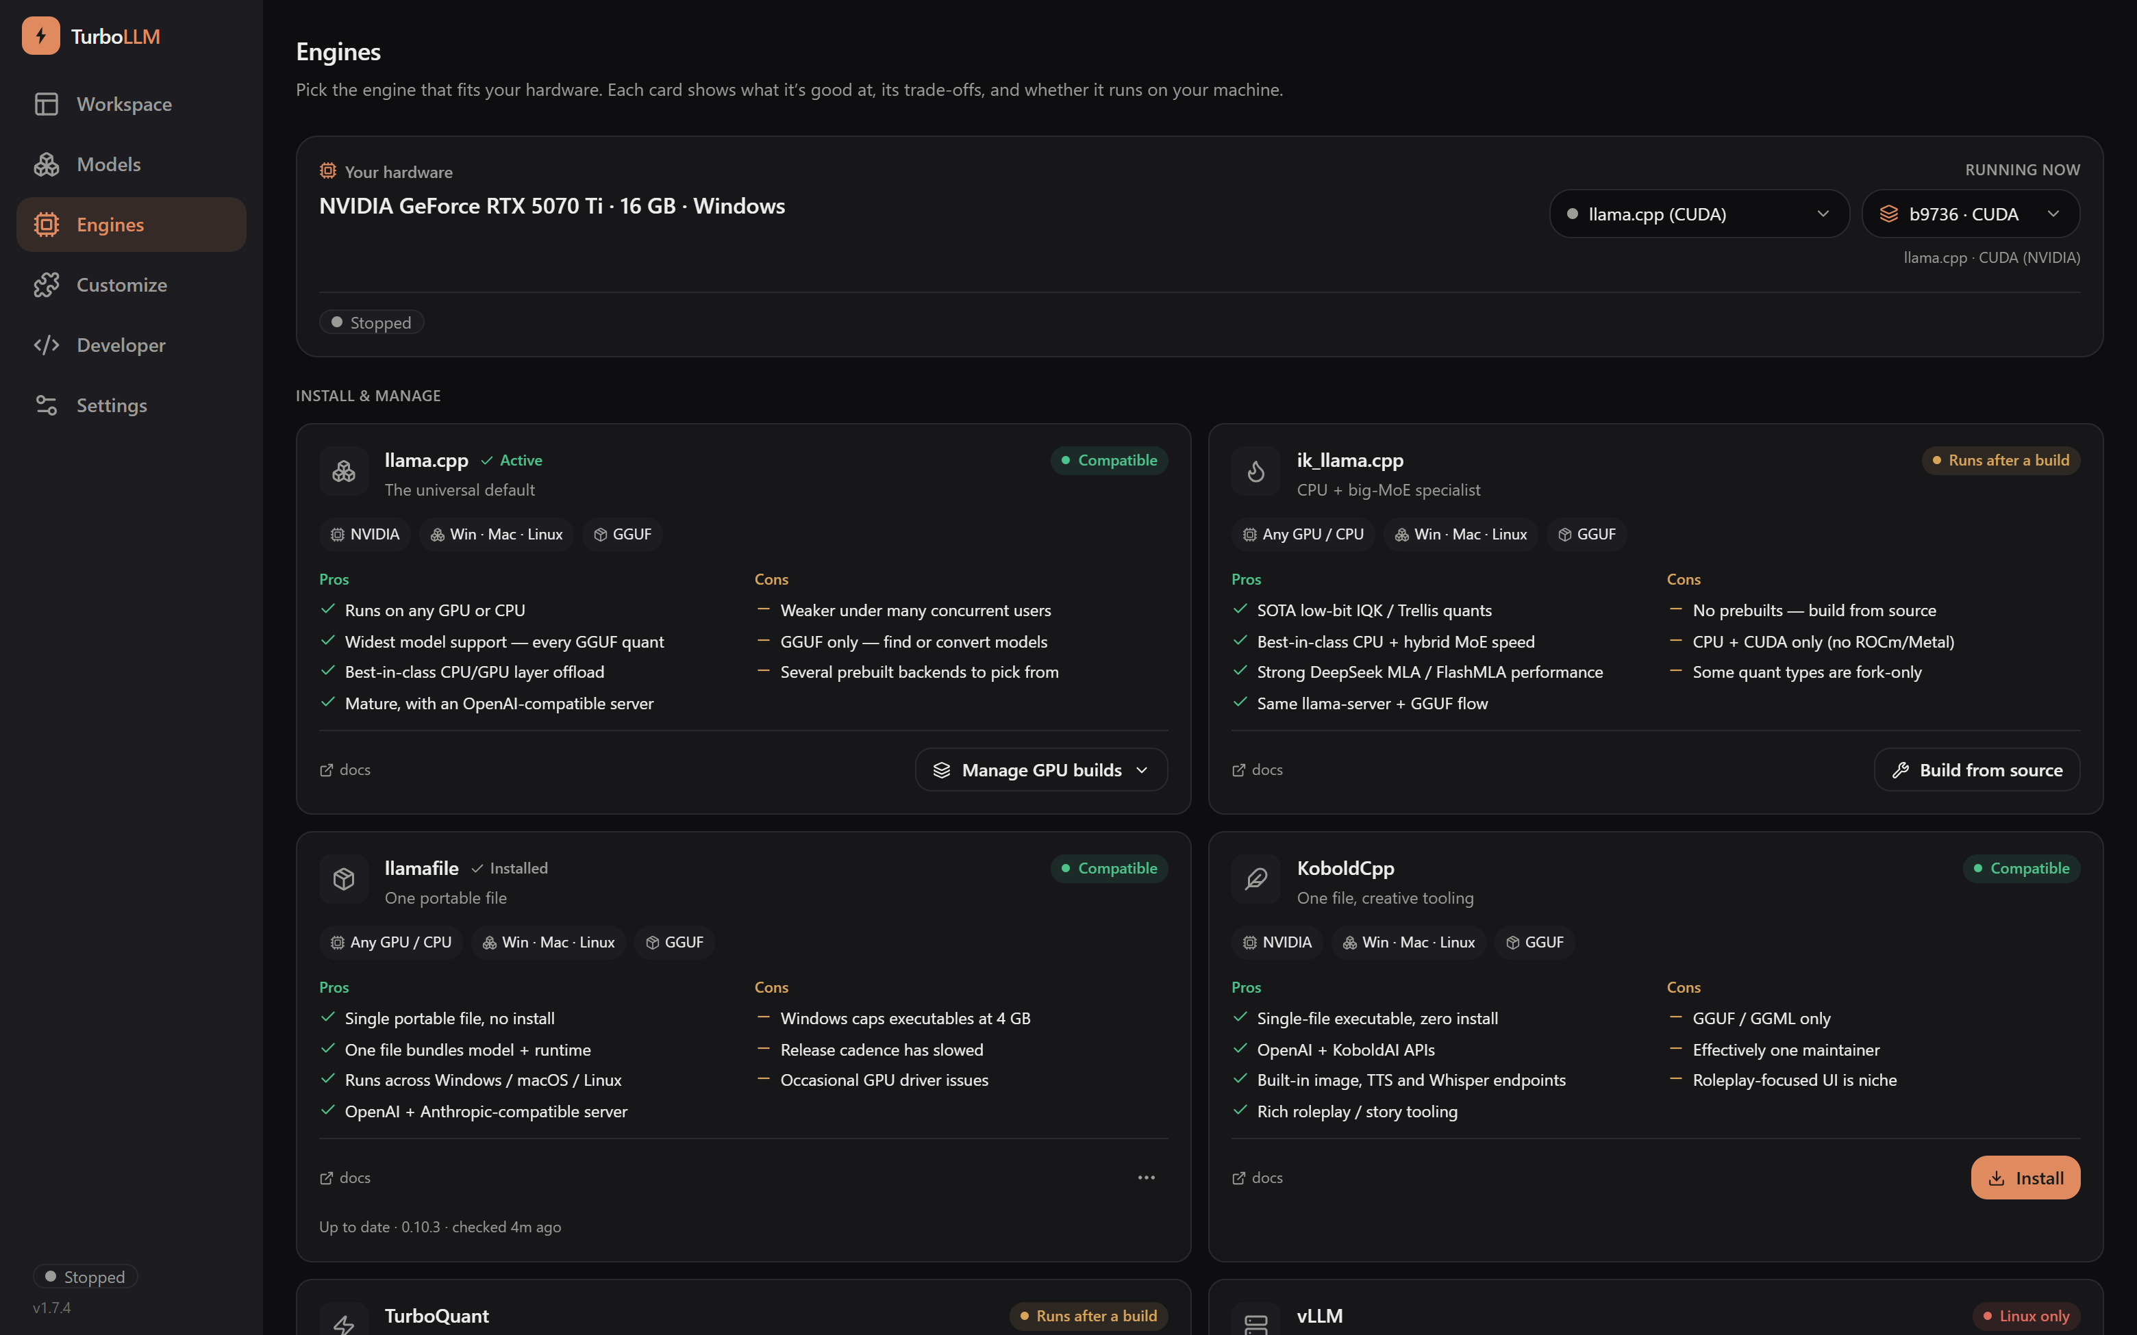2137x1335 pixels.
Task: Open the Workspace section
Action: pos(132,104)
